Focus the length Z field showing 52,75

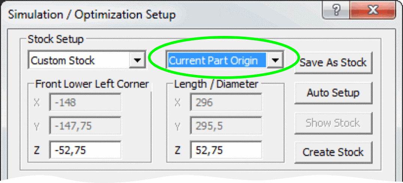coord(226,150)
